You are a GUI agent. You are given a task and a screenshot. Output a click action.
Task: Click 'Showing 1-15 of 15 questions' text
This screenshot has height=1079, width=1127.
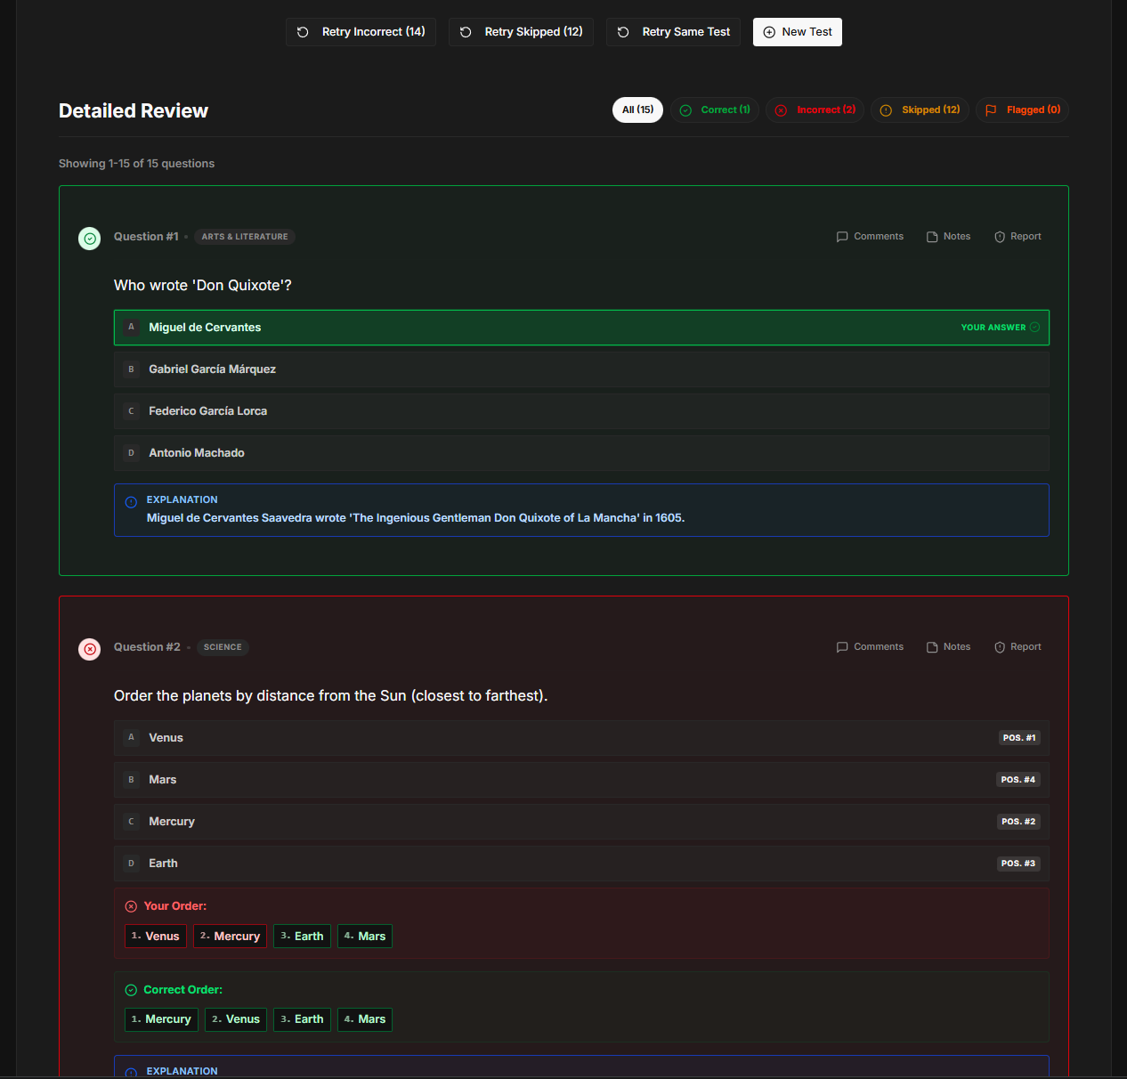(x=136, y=164)
